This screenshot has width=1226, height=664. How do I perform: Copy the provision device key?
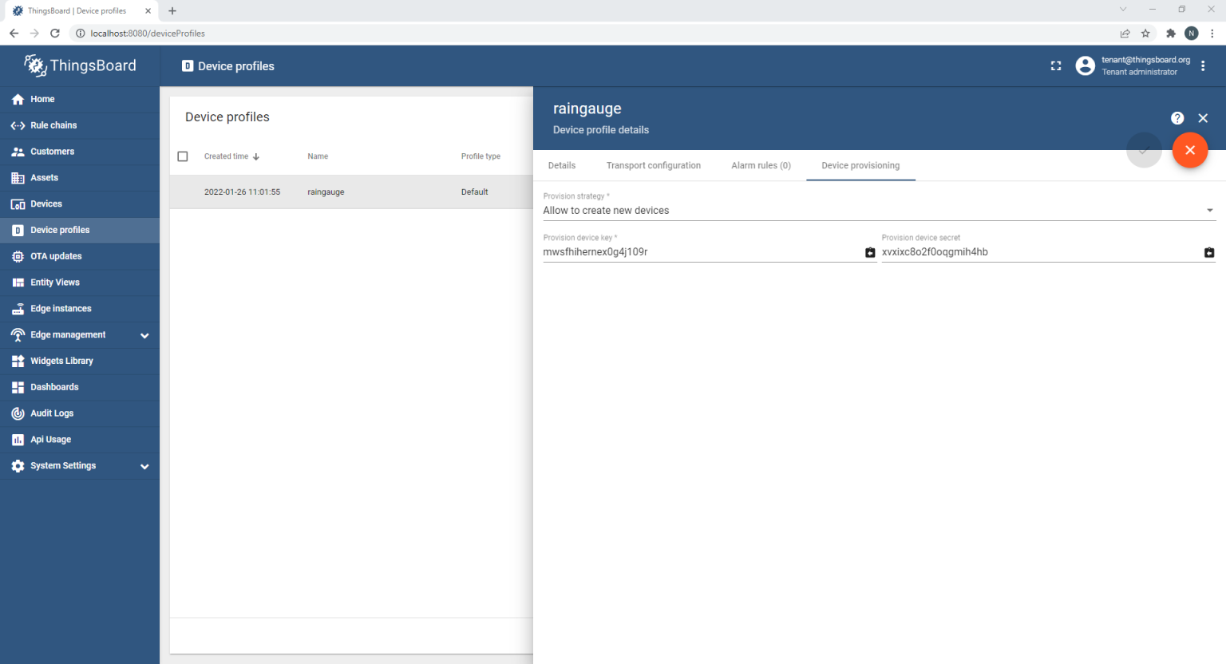[870, 252]
